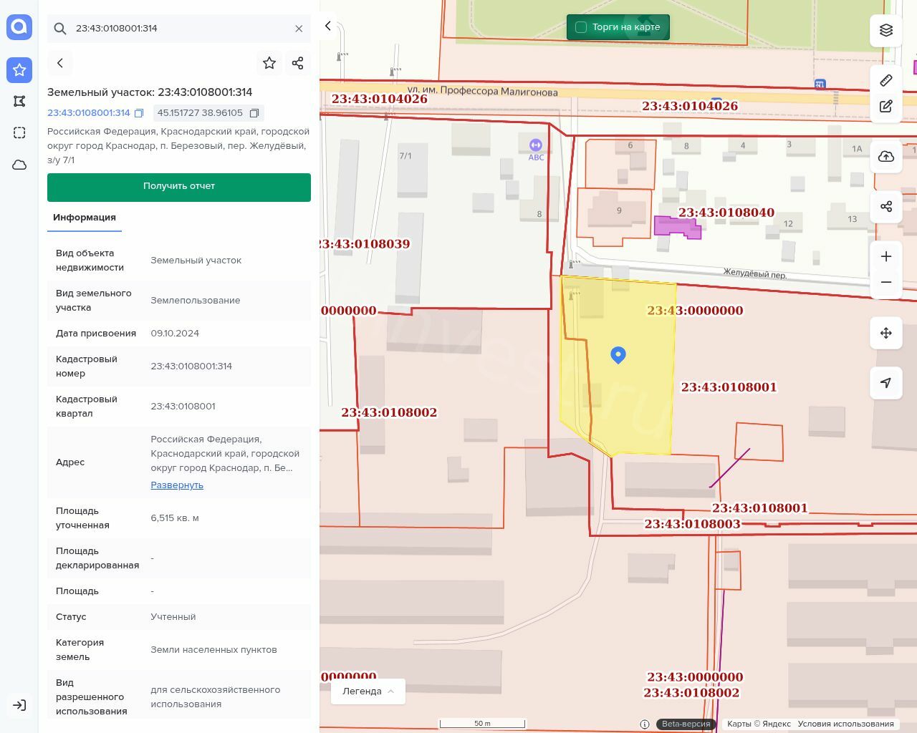The image size is (917, 733).
Task: Enable the Торги на карте checkbox
Action: [581, 27]
